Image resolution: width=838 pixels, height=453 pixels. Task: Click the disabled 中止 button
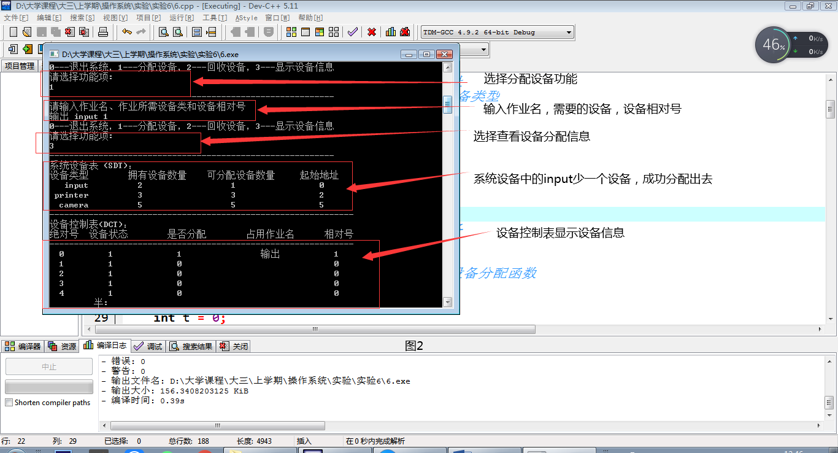tap(49, 366)
